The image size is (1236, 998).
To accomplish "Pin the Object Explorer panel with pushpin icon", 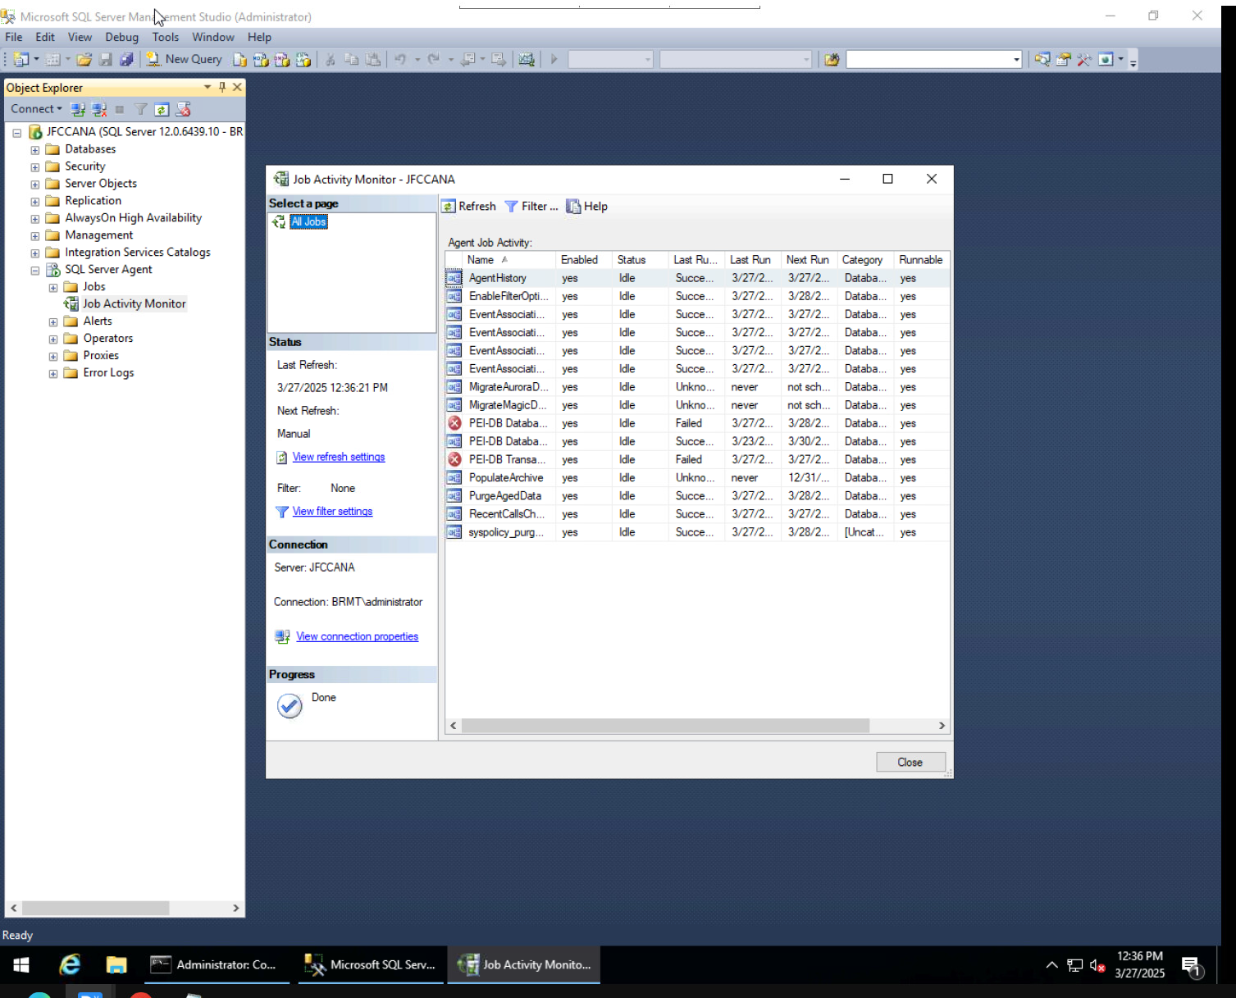I will tap(222, 87).
